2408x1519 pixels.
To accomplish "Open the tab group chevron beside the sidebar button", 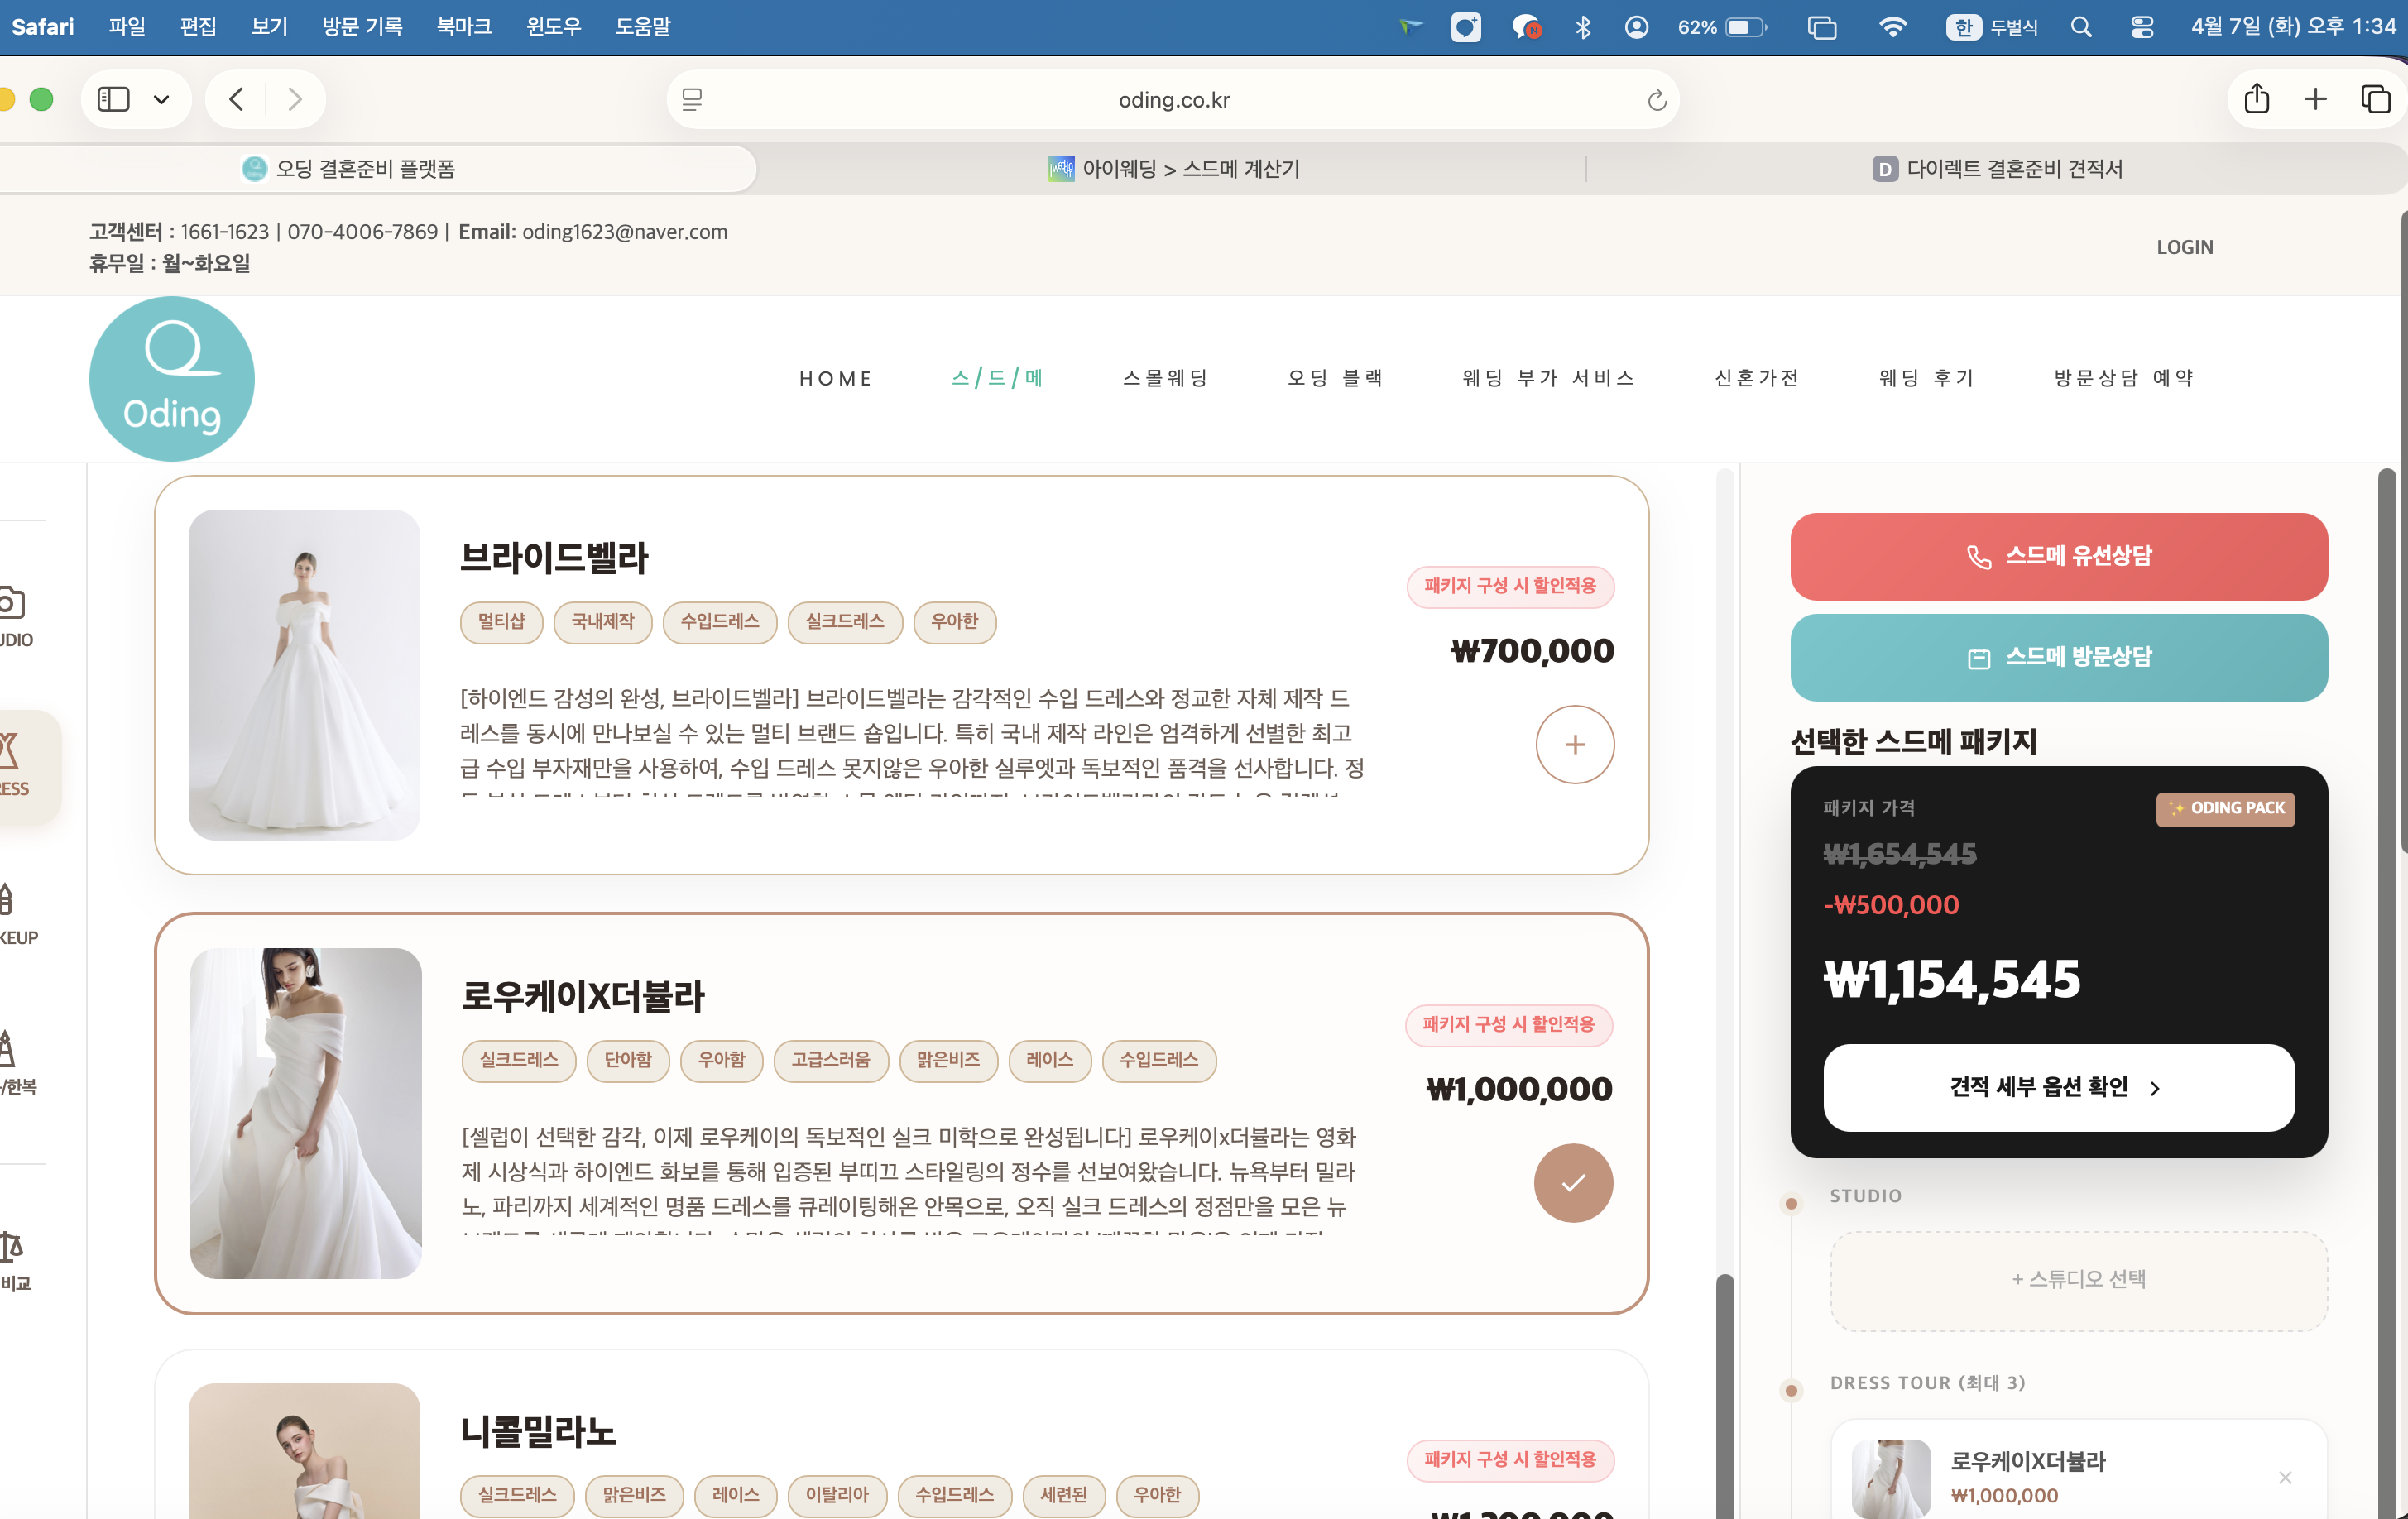I will coord(163,99).
